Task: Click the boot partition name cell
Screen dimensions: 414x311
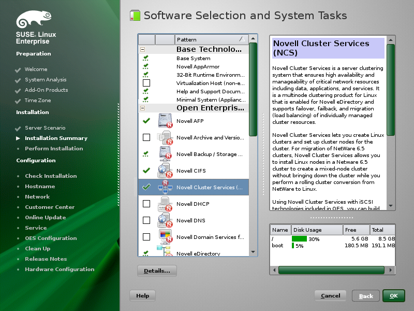Action: coord(277,245)
